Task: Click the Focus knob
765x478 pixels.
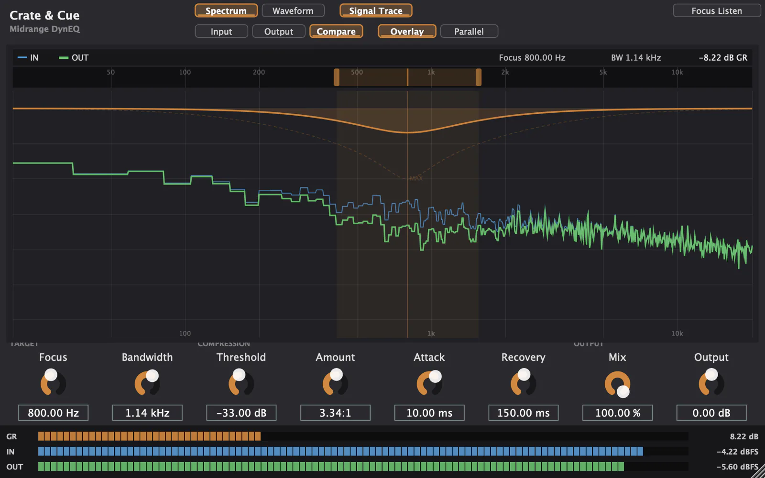Action: (53, 383)
